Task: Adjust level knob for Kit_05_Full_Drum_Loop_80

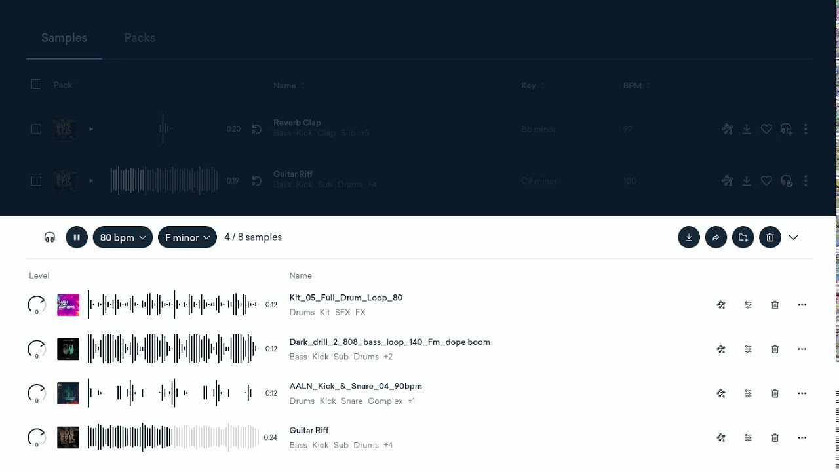Action: point(37,305)
